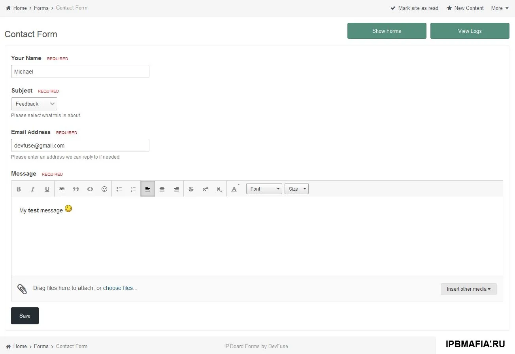
Task: Toggle bold formatting in message editor
Action: coord(19,189)
